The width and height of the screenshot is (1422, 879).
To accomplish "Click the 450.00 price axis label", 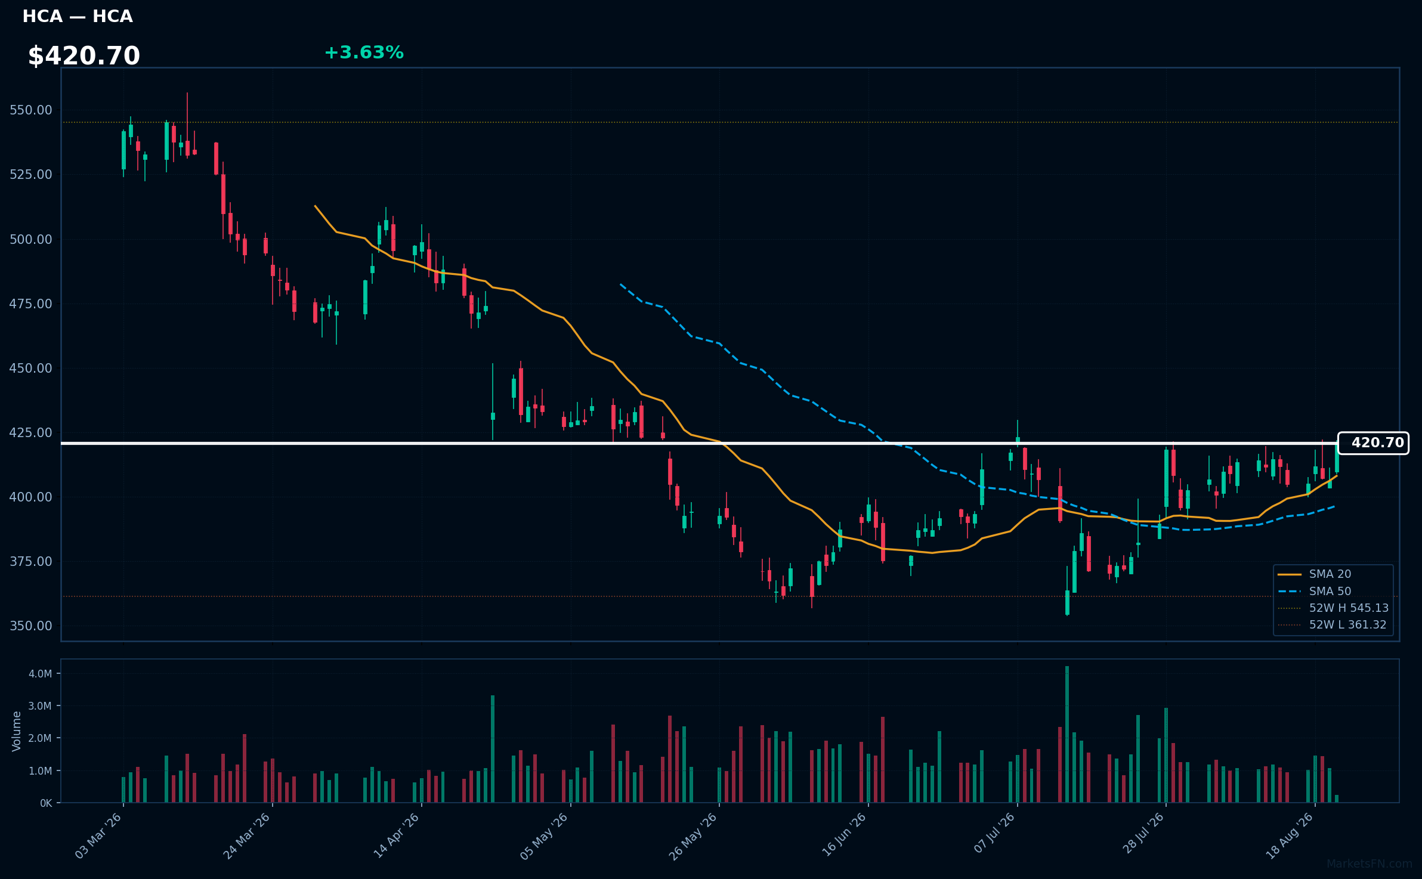I will 30,368.
